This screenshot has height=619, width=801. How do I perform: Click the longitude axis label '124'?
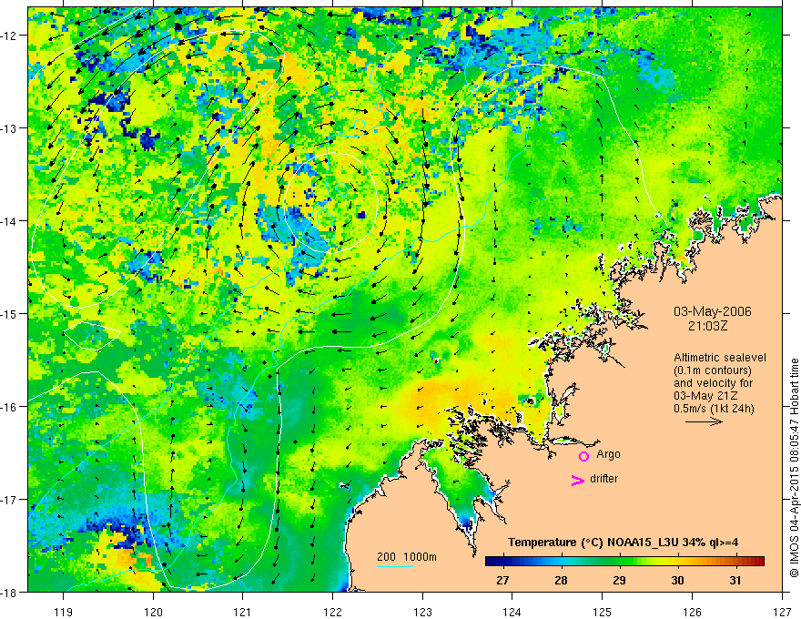[512, 612]
